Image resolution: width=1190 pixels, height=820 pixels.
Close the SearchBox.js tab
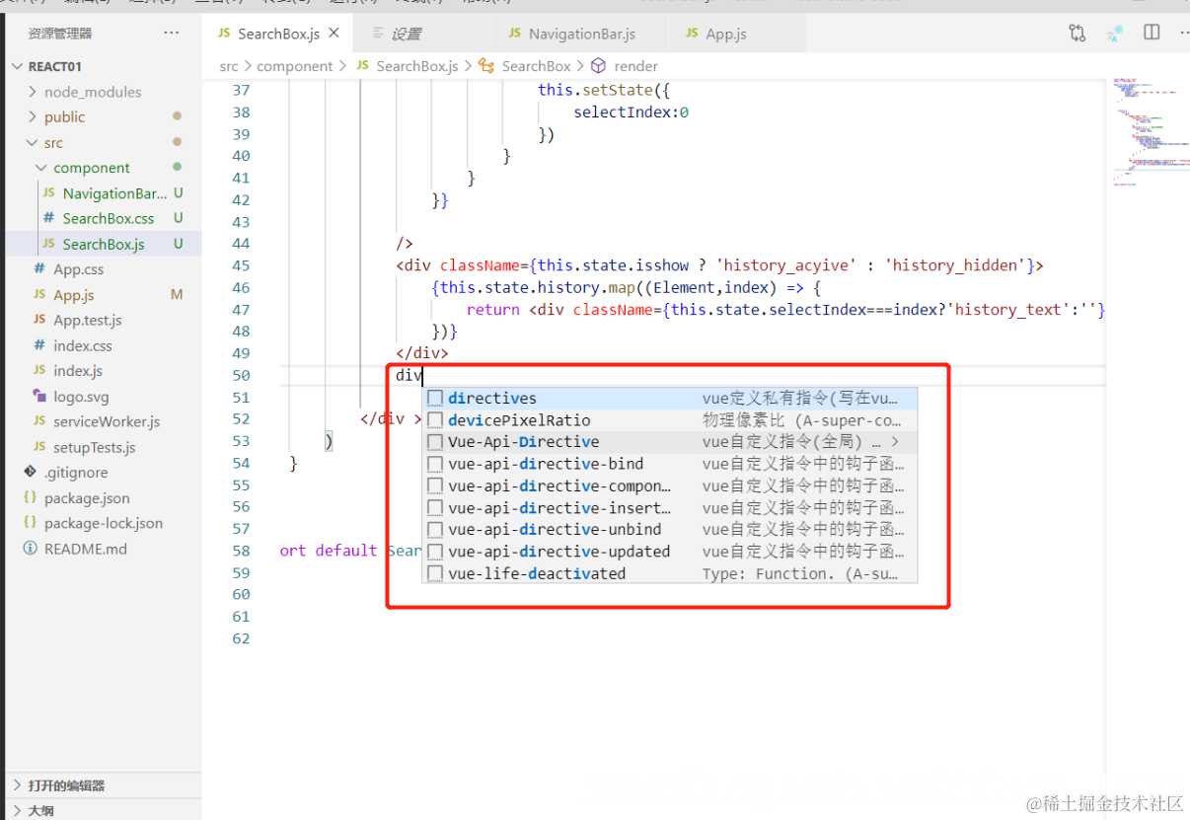click(334, 33)
